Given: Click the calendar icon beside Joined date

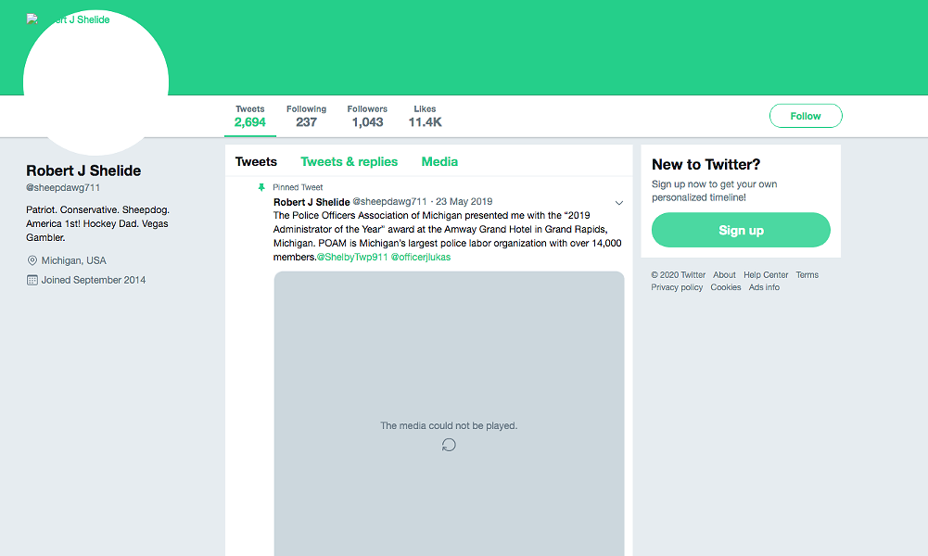Looking at the screenshot, I should click(32, 280).
